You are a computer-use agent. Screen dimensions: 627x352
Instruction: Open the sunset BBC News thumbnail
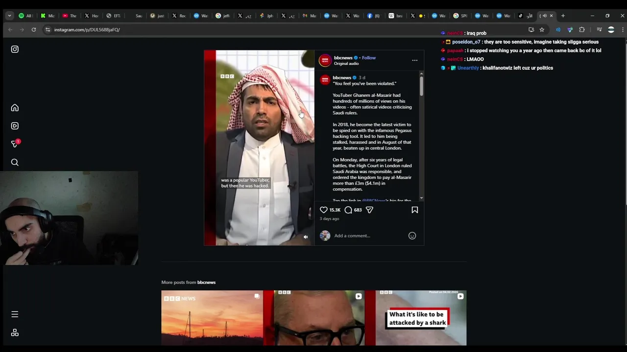(212, 318)
